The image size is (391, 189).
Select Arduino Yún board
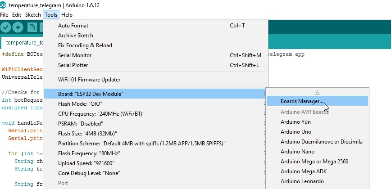point(317,122)
